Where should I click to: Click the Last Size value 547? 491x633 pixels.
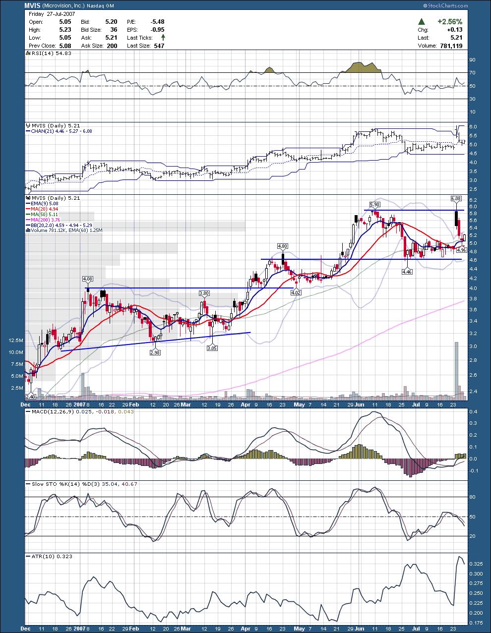[x=159, y=46]
